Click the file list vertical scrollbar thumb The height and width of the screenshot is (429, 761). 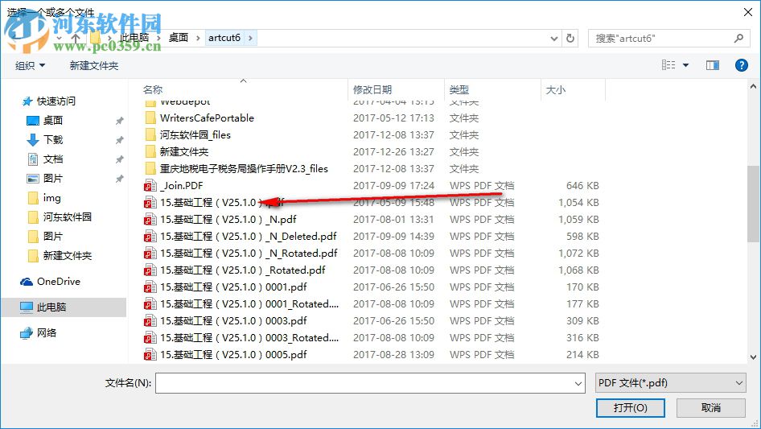tap(753, 204)
